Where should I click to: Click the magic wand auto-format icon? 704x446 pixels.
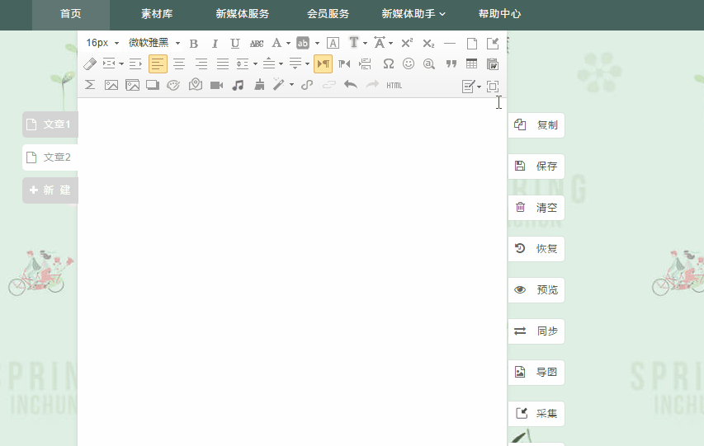pyautogui.click(x=278, y=85)
